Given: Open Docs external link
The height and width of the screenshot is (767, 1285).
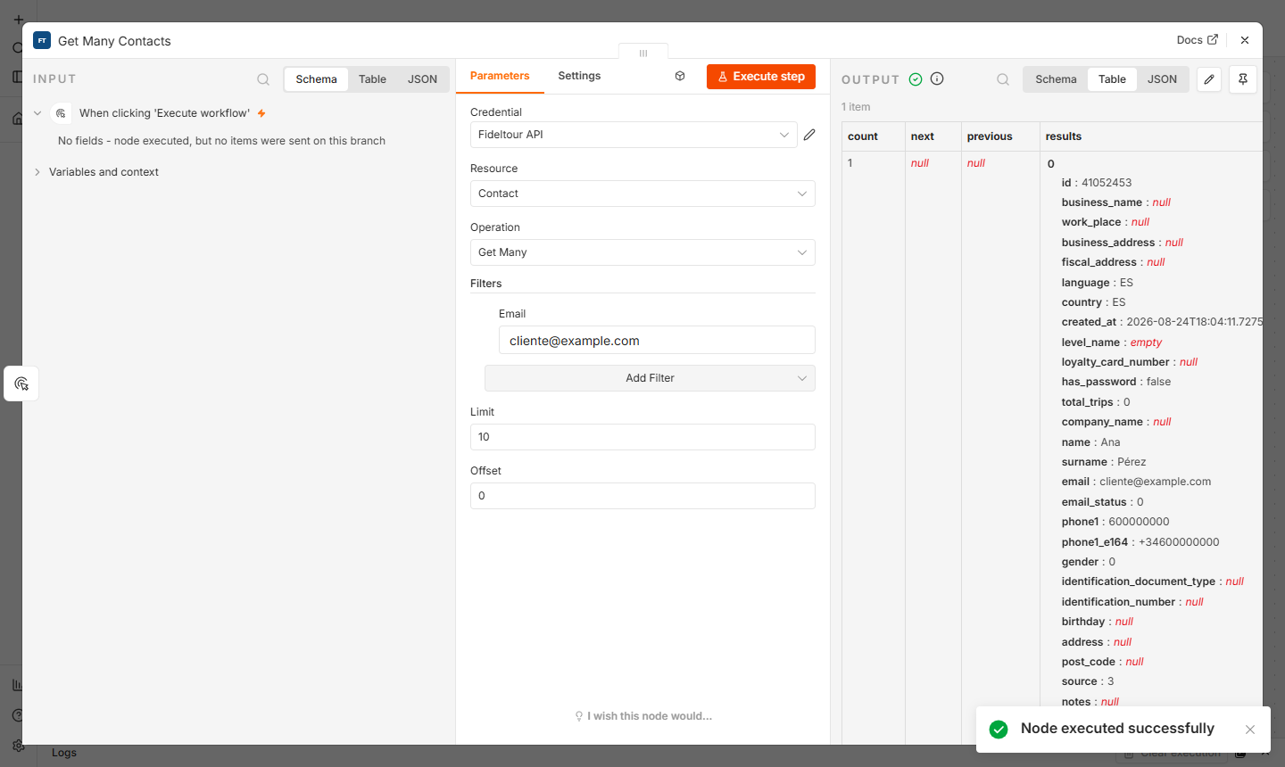Looking at the screenshot, I should tap(1197, 40).
